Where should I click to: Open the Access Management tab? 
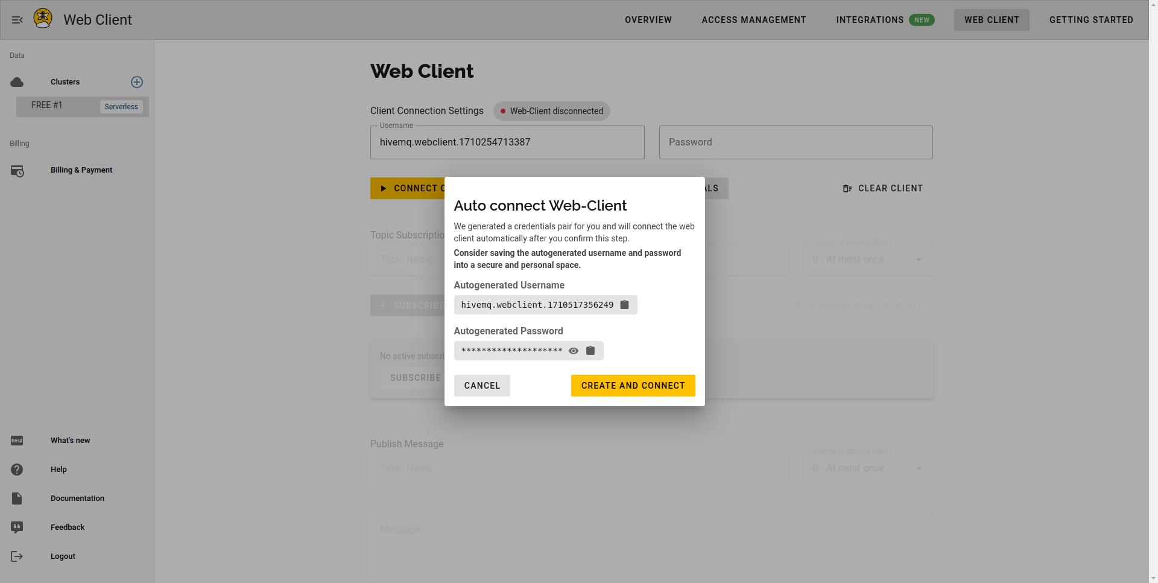click(x=753, y=20)
